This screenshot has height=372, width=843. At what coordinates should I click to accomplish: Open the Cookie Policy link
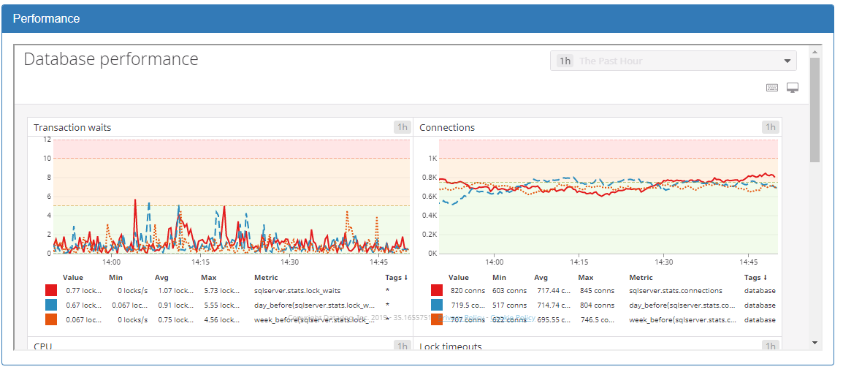512,318
